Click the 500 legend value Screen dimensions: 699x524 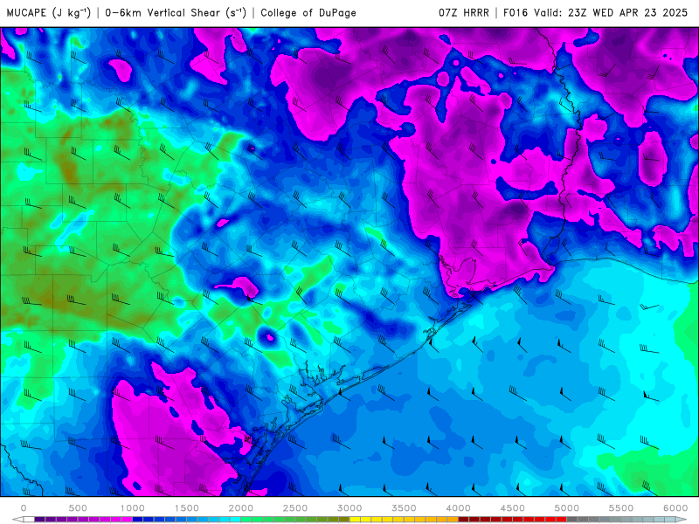coord(78,508)
